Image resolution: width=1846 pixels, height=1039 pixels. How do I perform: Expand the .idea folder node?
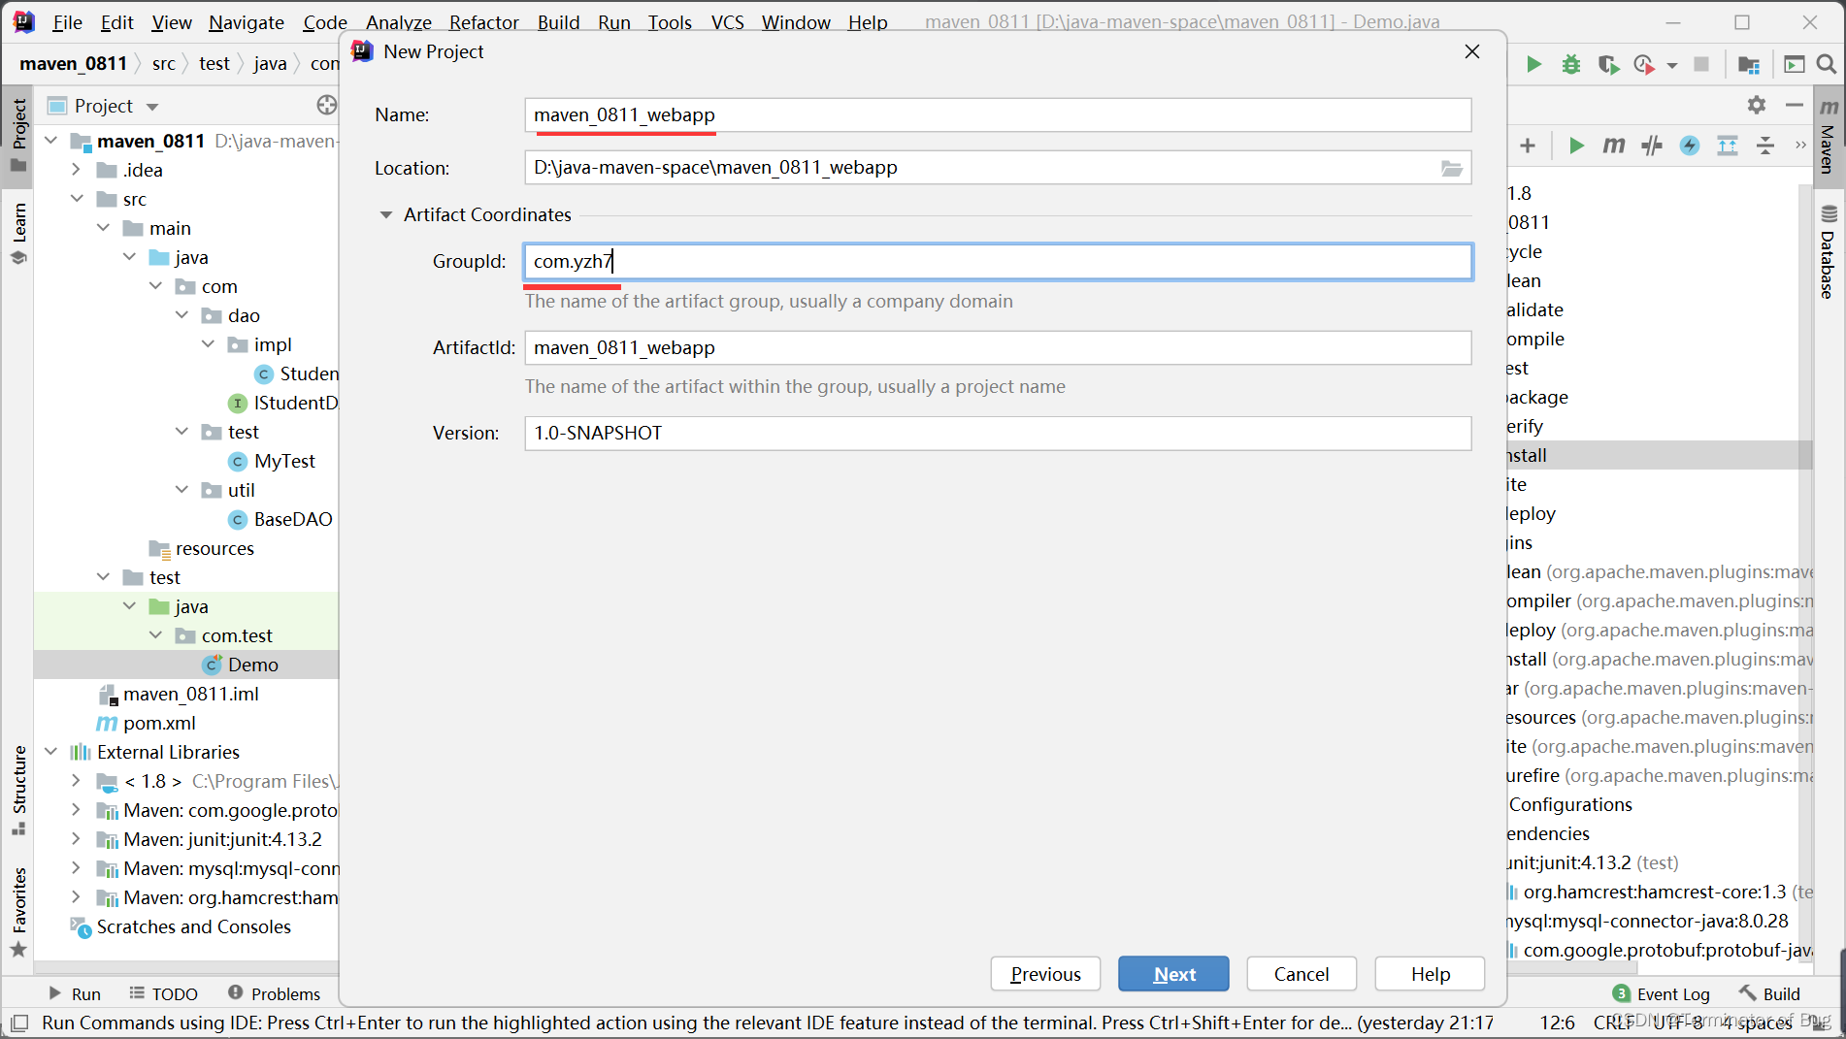[x=77, y=170]
